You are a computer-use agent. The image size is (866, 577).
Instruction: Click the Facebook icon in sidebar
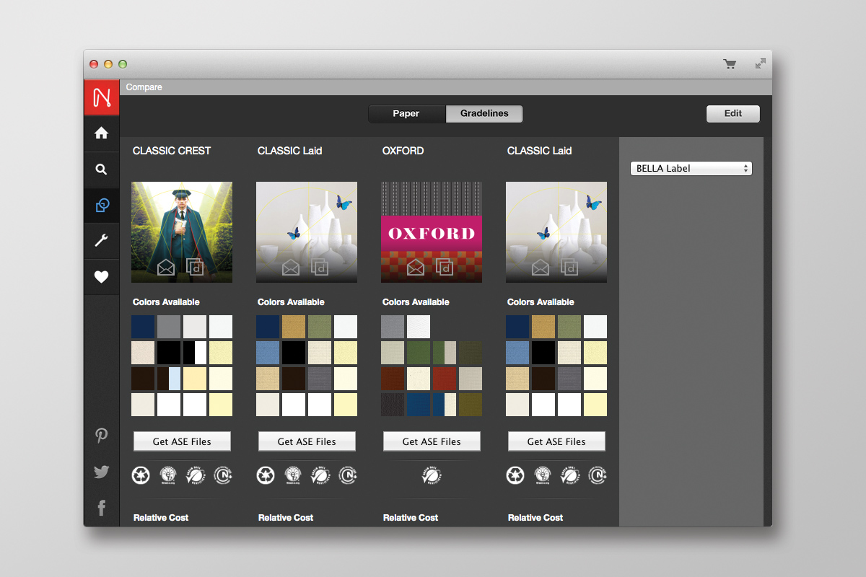coord(101,508)
